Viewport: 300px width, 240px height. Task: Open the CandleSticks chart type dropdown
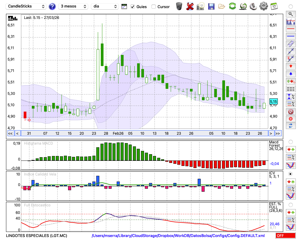tap(26, 6)
